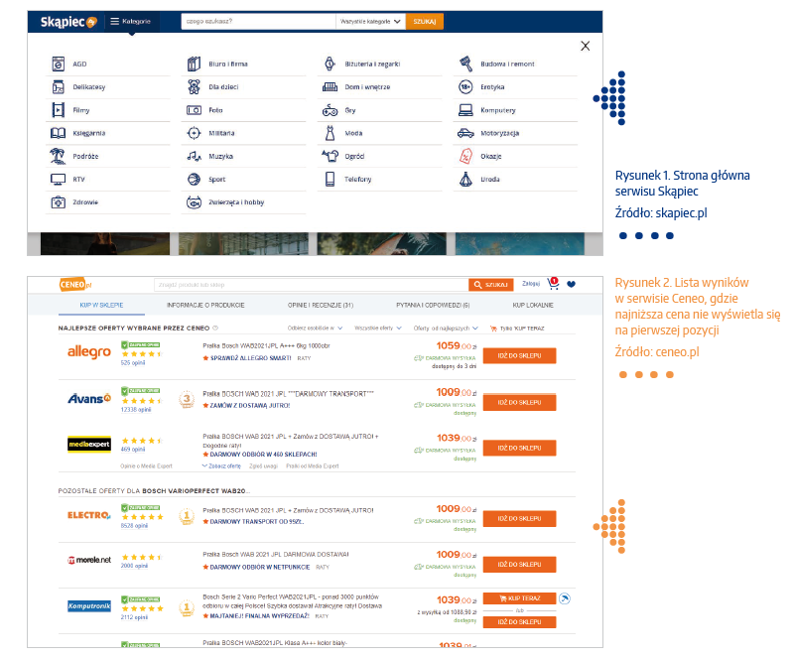Click the AGD washing machine icon
This screenshot has height=660, width=794.
(x=59, y=64)
